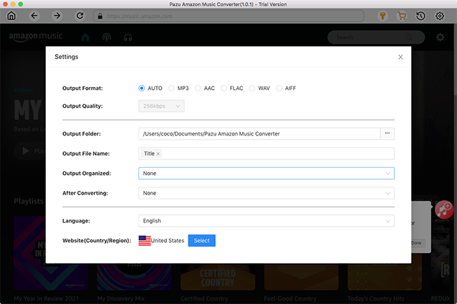The image size is (457, 304).
Task: Browse output folder with ellipsis button
Action: click(x=387, y=133)
